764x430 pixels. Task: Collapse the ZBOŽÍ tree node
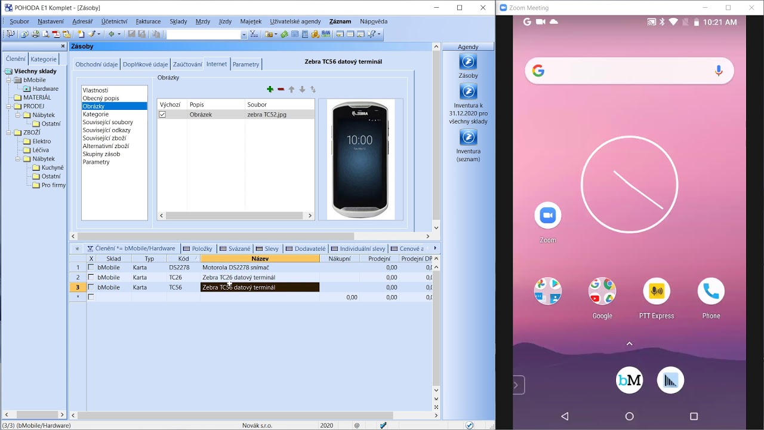[x=9, y=133]
